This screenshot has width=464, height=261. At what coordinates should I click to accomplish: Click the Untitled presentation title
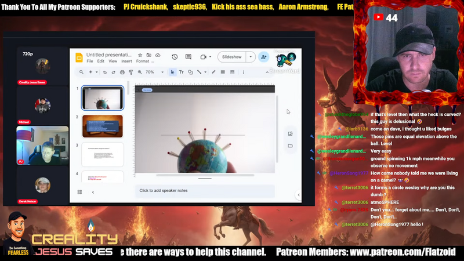pyautogui.click(x=109, y=55)
